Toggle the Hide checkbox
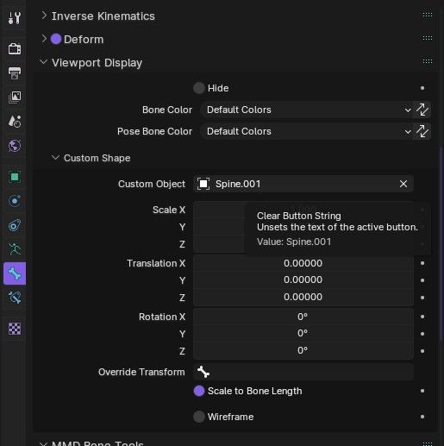 coord(199,88)
